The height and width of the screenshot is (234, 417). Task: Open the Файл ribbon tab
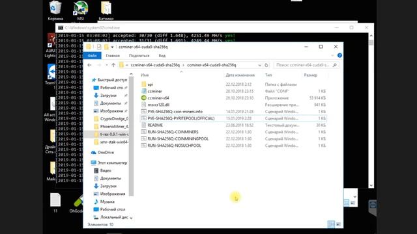point(92,56)
